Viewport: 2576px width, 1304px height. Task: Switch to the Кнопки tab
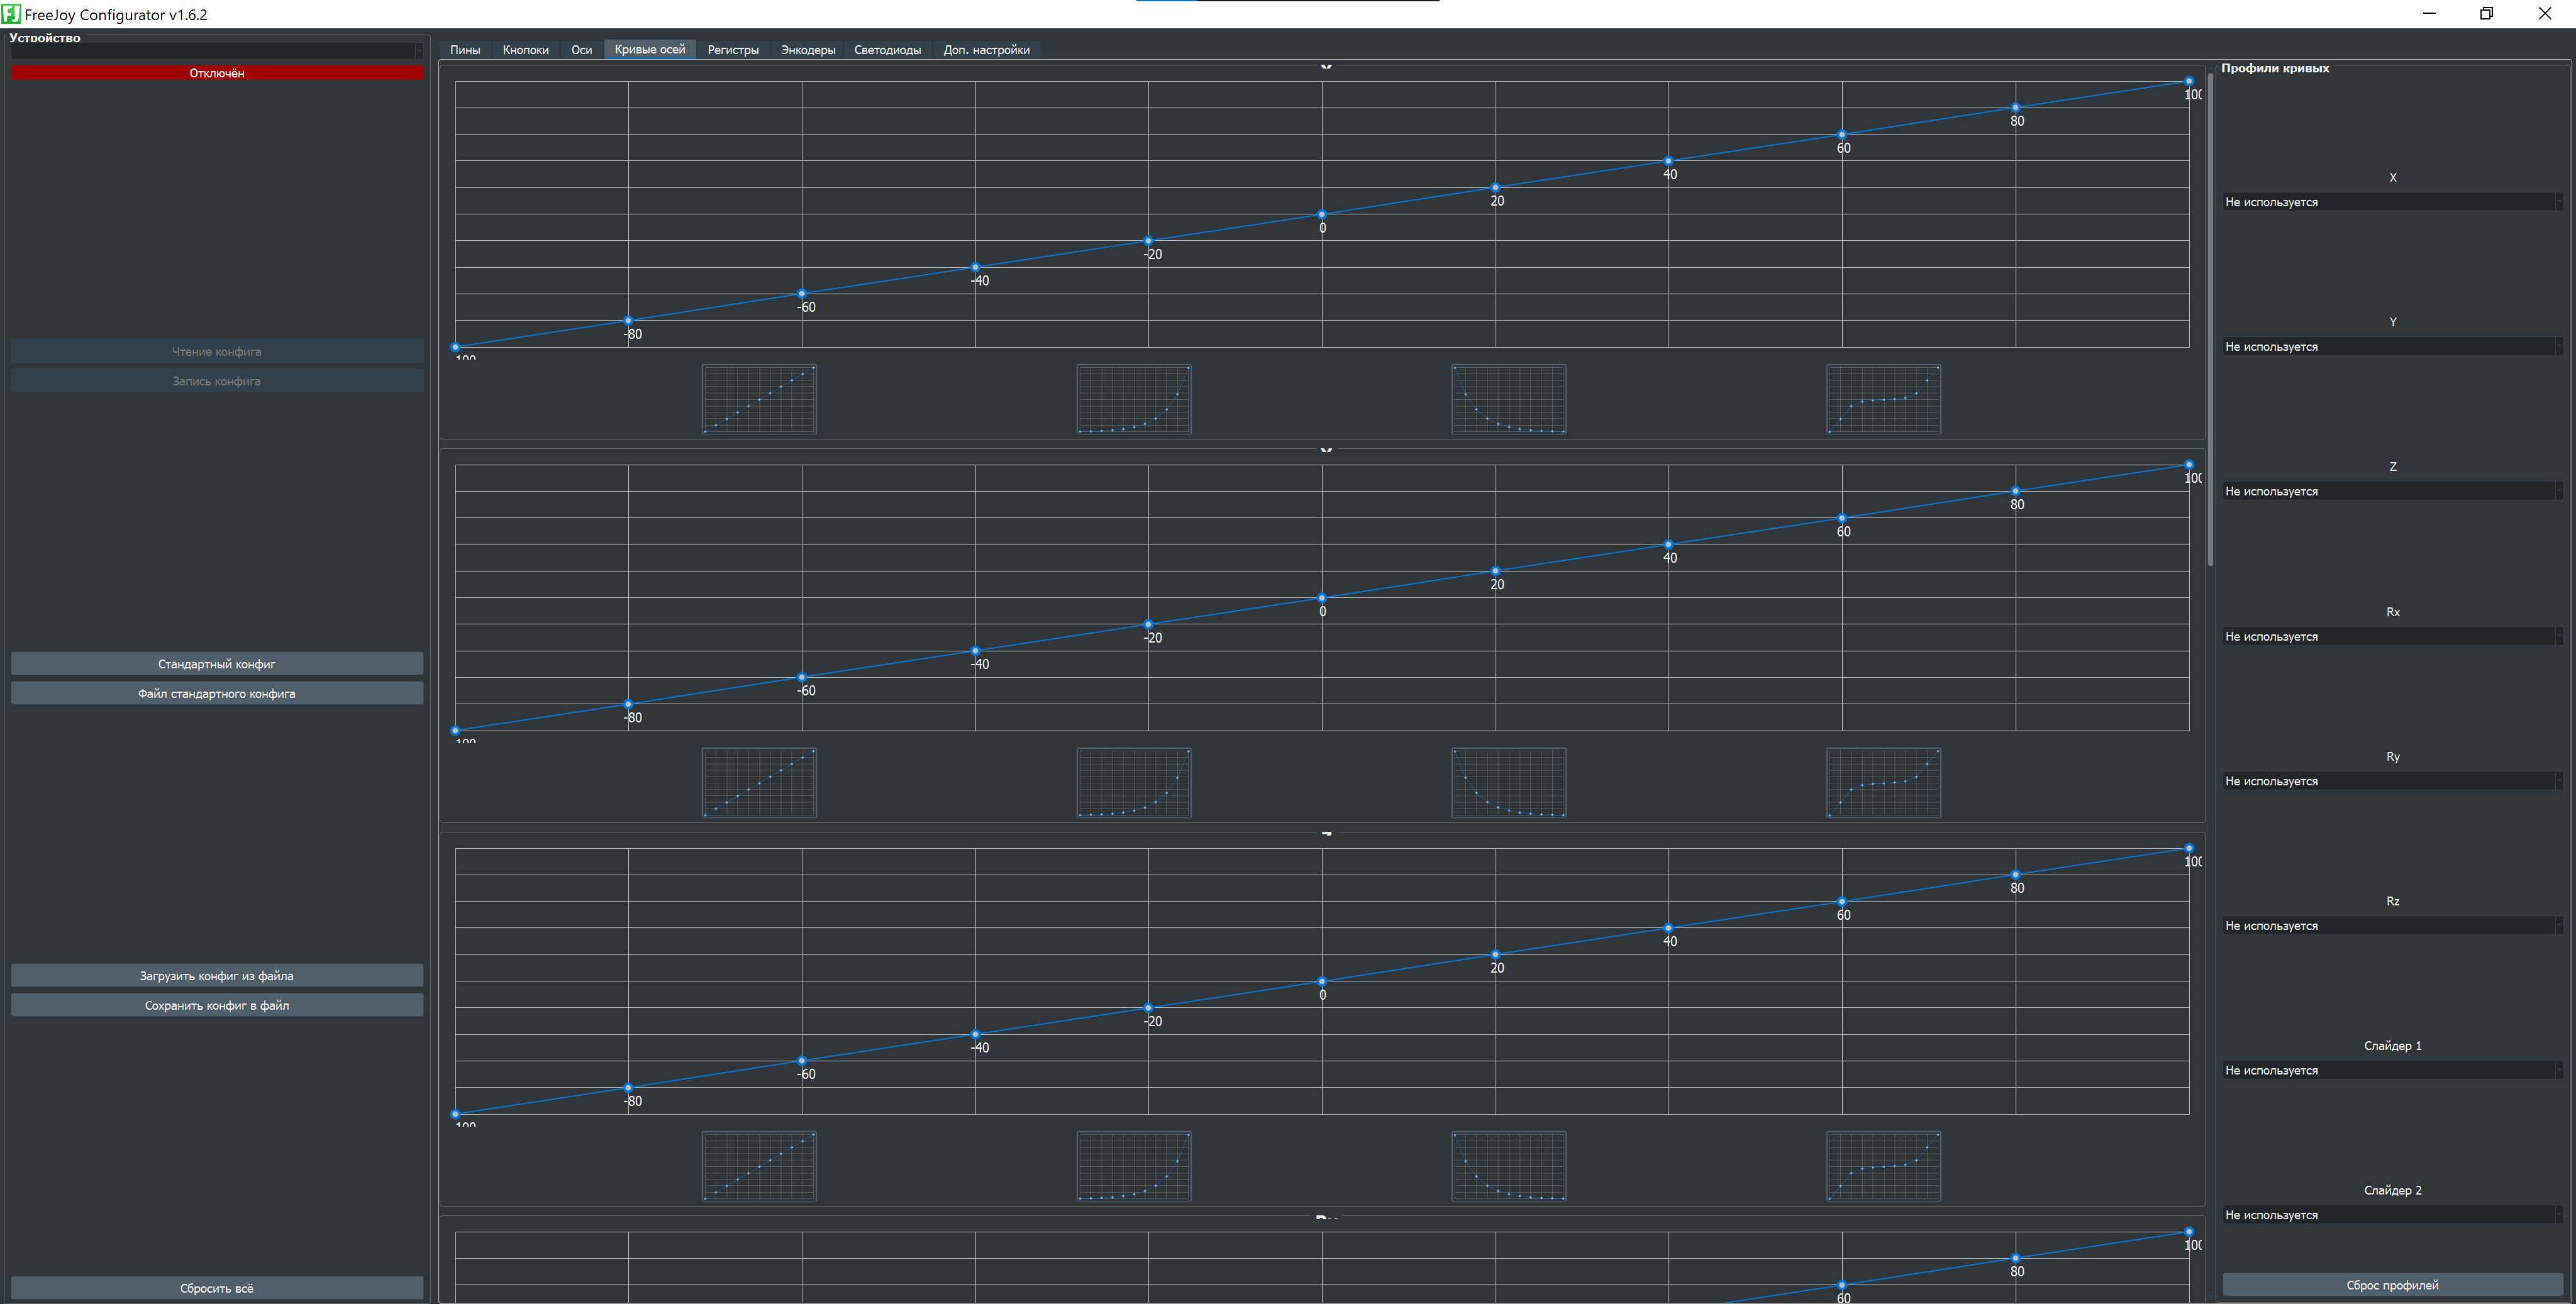[525, 50]
